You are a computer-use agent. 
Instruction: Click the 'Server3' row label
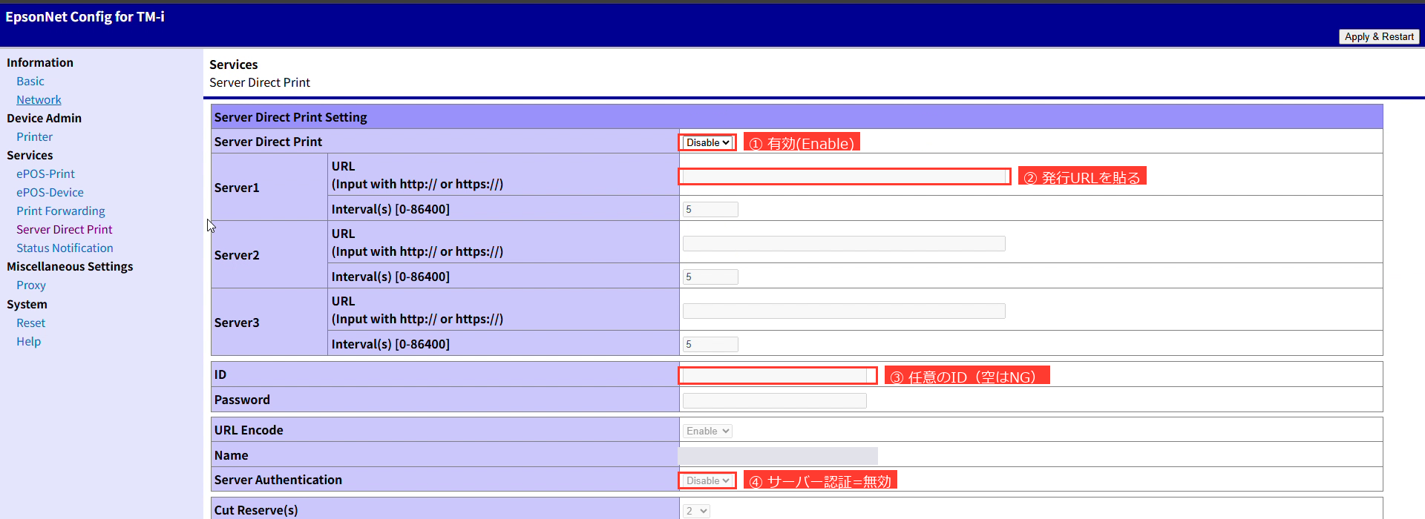pyautogui.click(x=237, y=323)
